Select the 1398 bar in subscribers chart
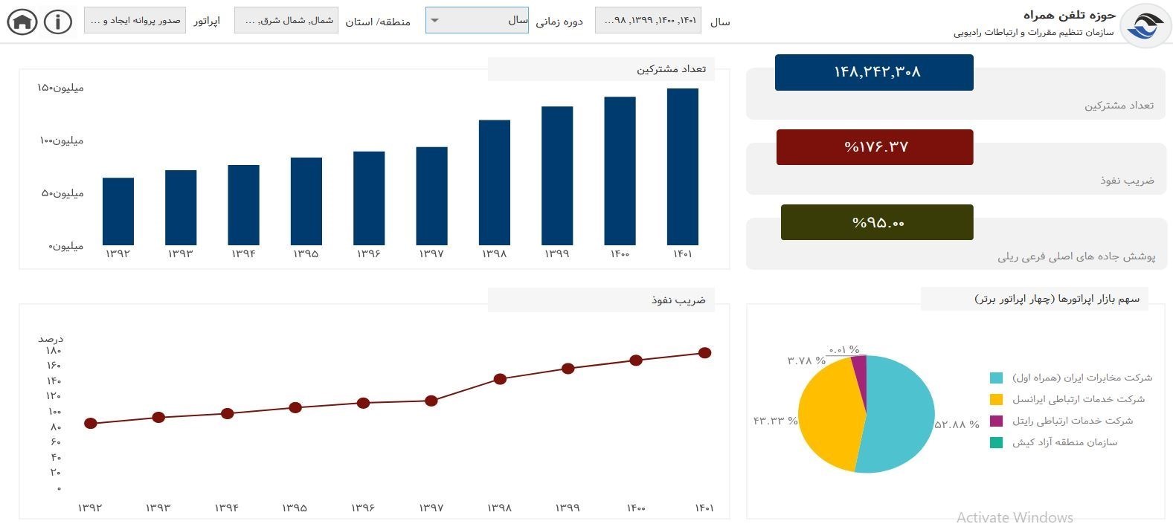The width and height of the screenshot is (1173, 524). tap(495, 183)
